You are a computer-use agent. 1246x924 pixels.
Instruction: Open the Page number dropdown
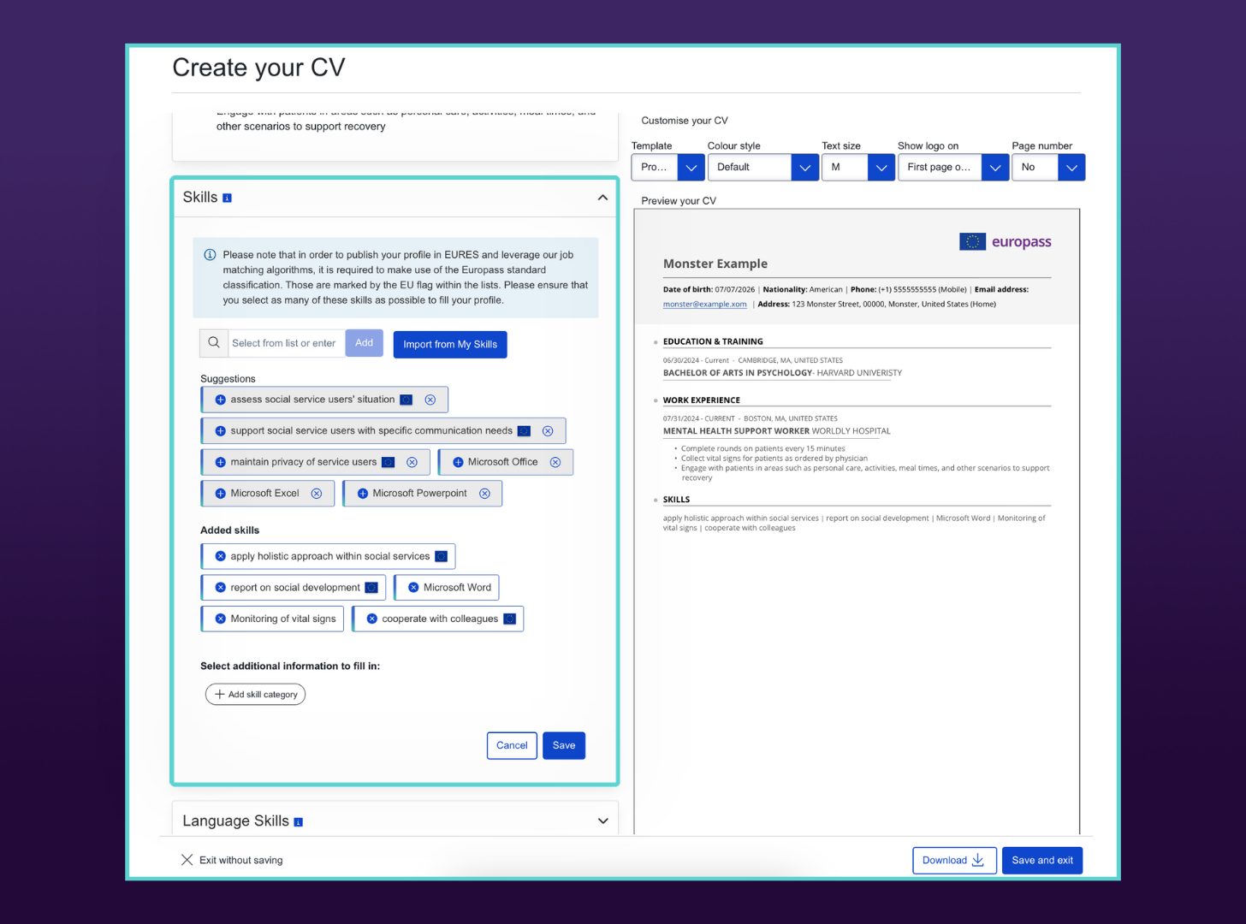coord(1048,168)
